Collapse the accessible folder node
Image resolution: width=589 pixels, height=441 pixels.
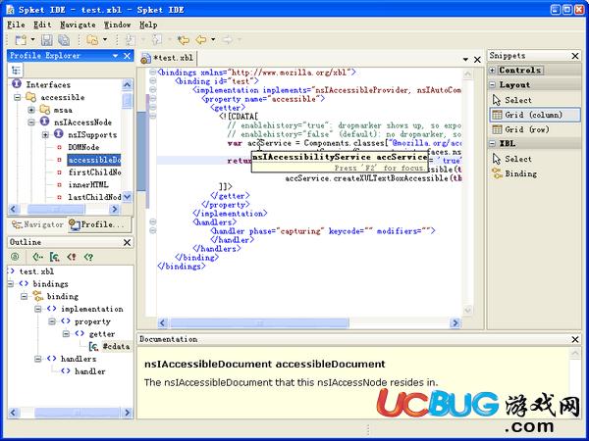[x=18, y=97]
